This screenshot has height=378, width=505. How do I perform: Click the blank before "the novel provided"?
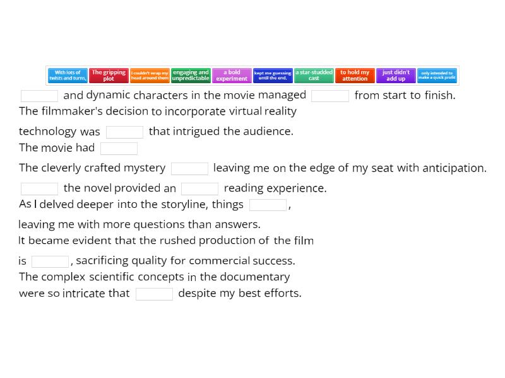click(39, 188)
